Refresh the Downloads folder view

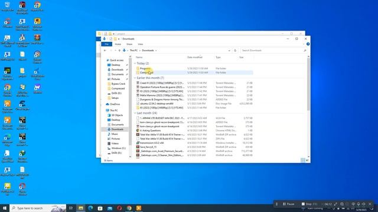235,51
